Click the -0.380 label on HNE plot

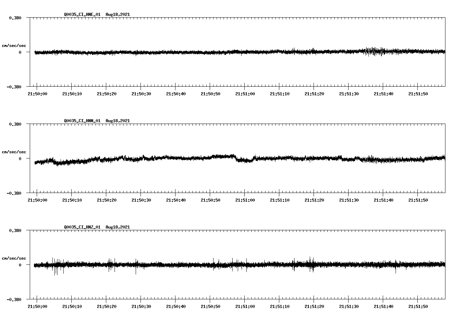point(14,87)
